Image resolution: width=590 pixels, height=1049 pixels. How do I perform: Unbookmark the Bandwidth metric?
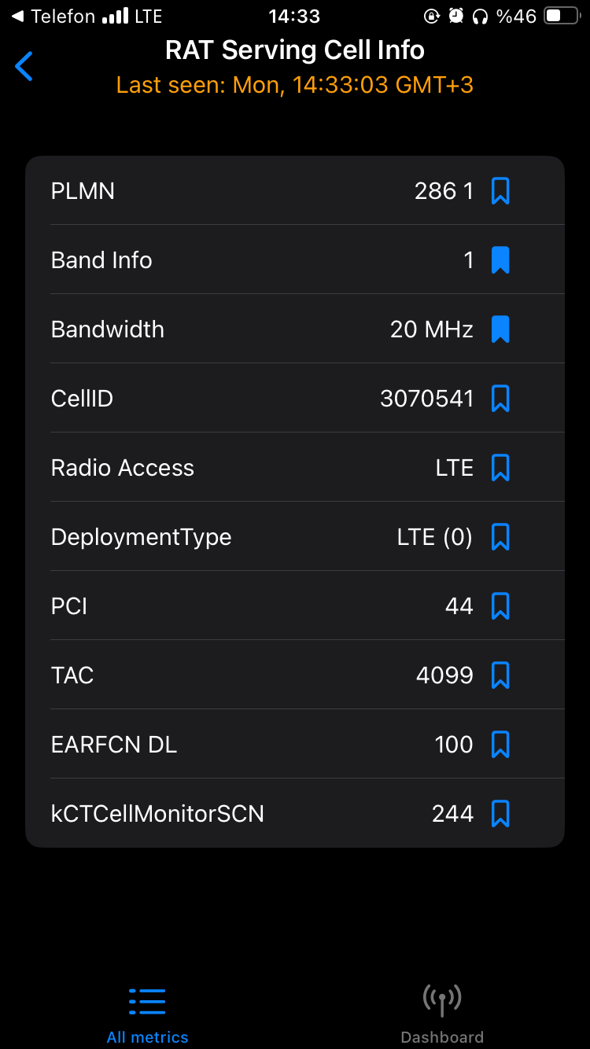click(500, 329)
